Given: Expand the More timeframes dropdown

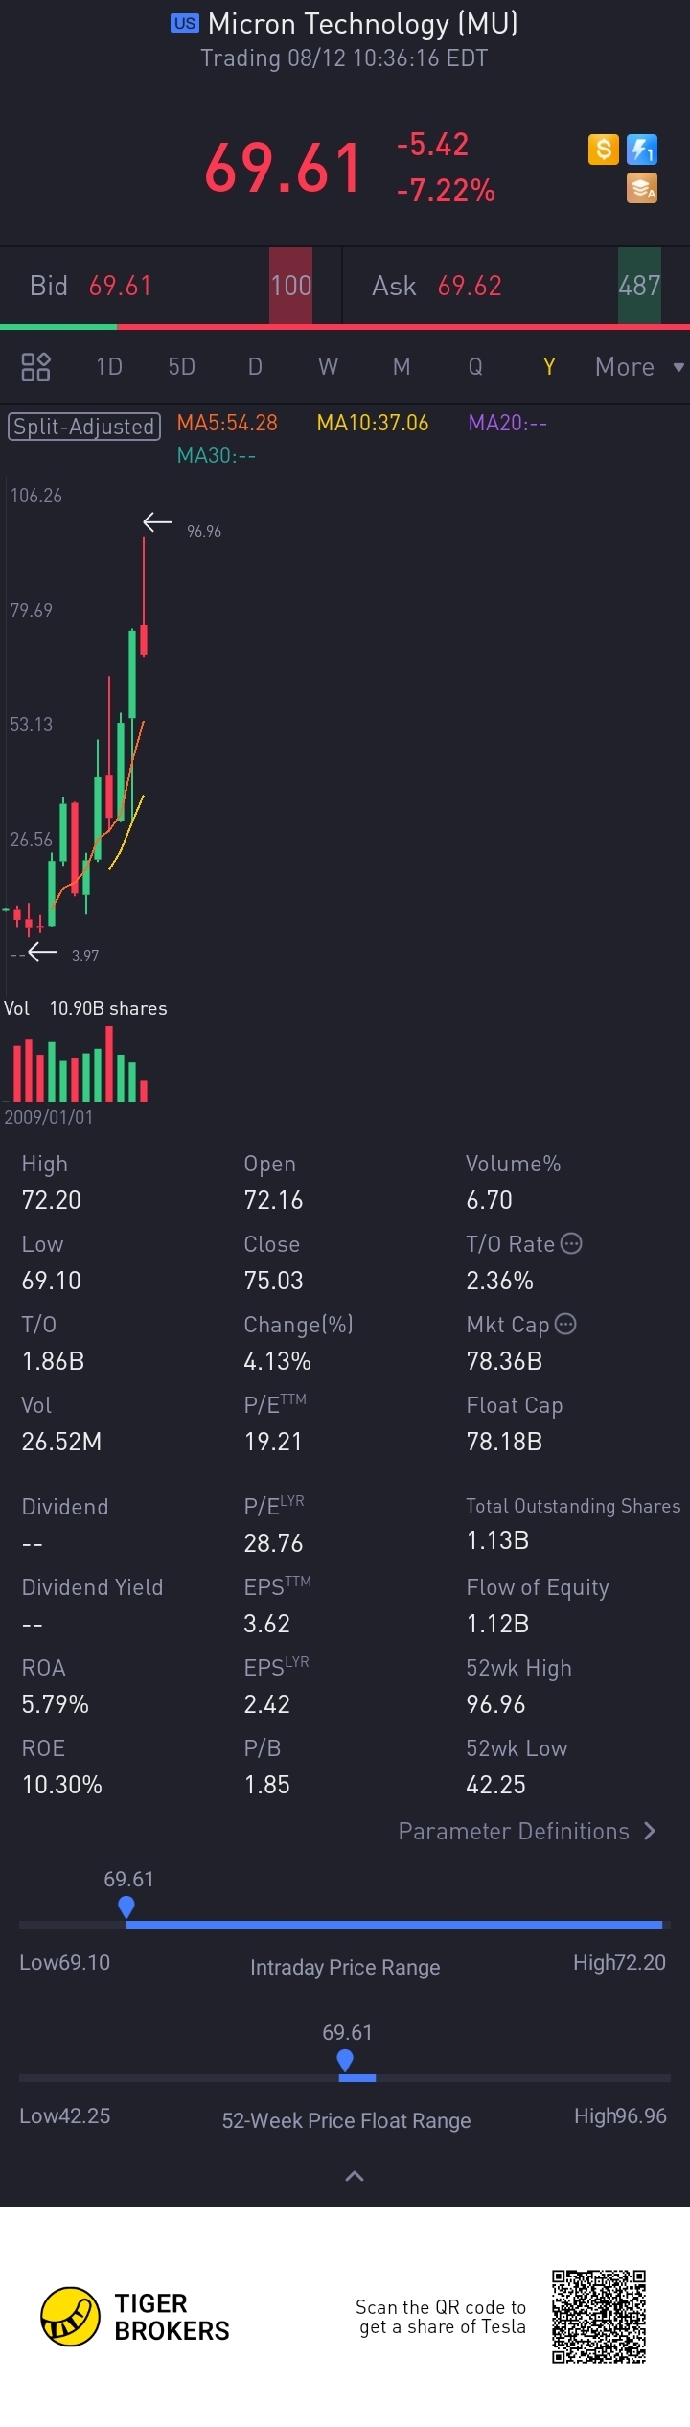Looking at the screenshot, I should pos(638,366).
